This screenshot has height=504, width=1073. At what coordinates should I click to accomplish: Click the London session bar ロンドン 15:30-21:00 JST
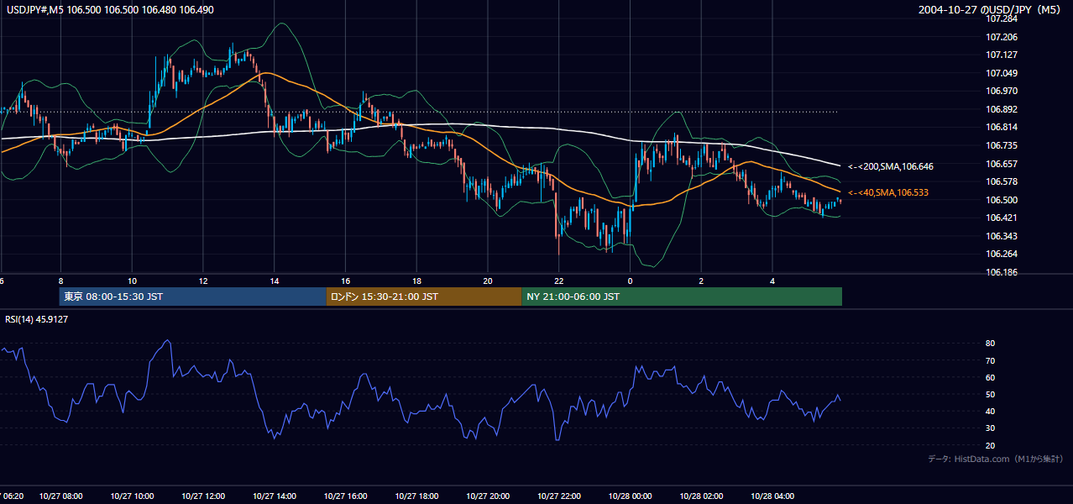click(x=424, y=297)
